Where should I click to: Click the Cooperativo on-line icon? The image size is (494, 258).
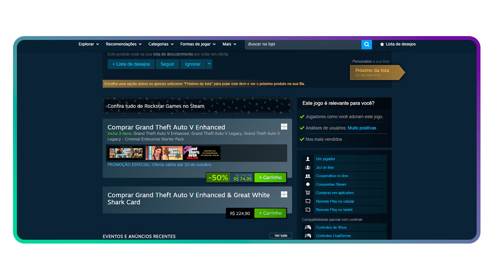coord(308,176)
